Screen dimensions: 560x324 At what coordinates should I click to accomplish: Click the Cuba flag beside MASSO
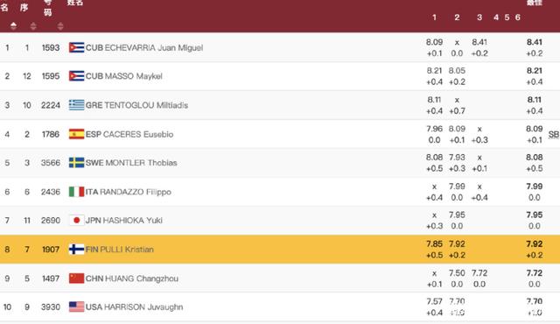(76, 76)
